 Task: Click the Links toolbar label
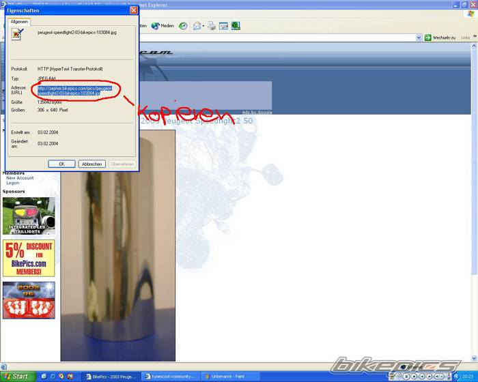point(465,38)
